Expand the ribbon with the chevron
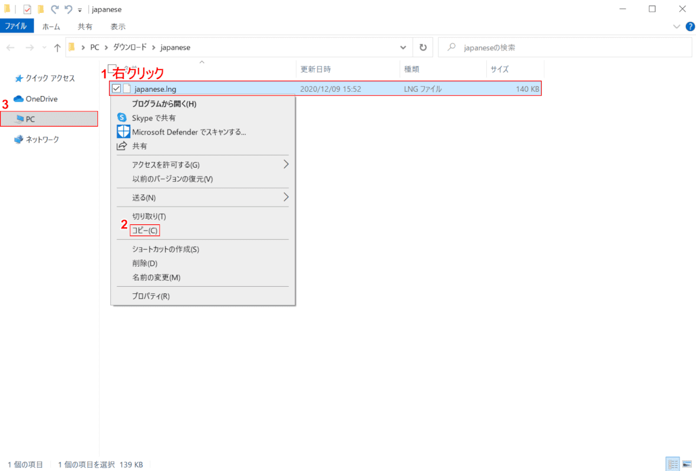This screenshot has height=471, width=696. 676,26
